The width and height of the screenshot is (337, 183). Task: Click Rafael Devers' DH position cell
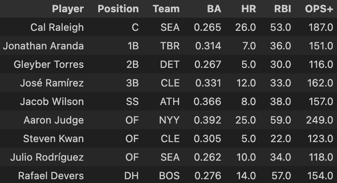[x=132, y=176]
